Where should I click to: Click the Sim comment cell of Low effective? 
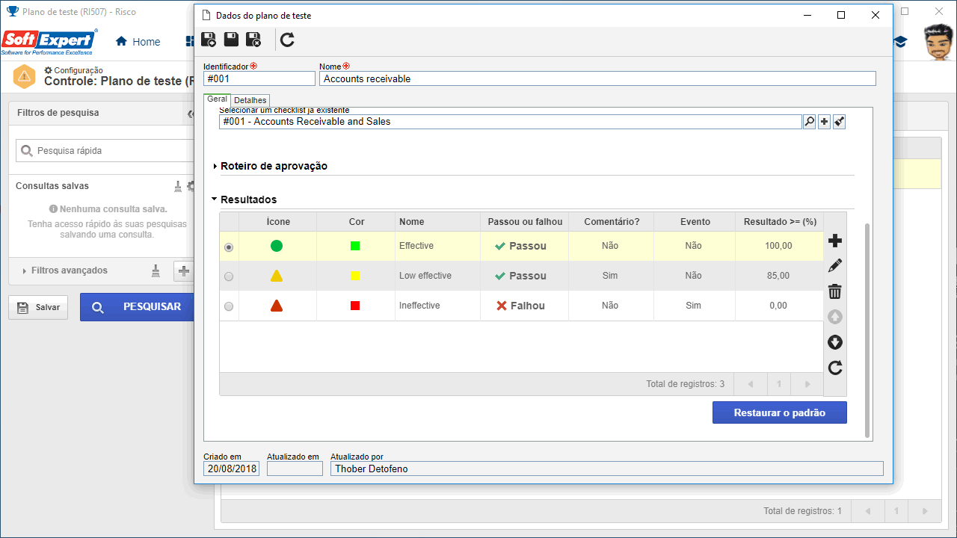pyautogui.click(x=610, y=276)
